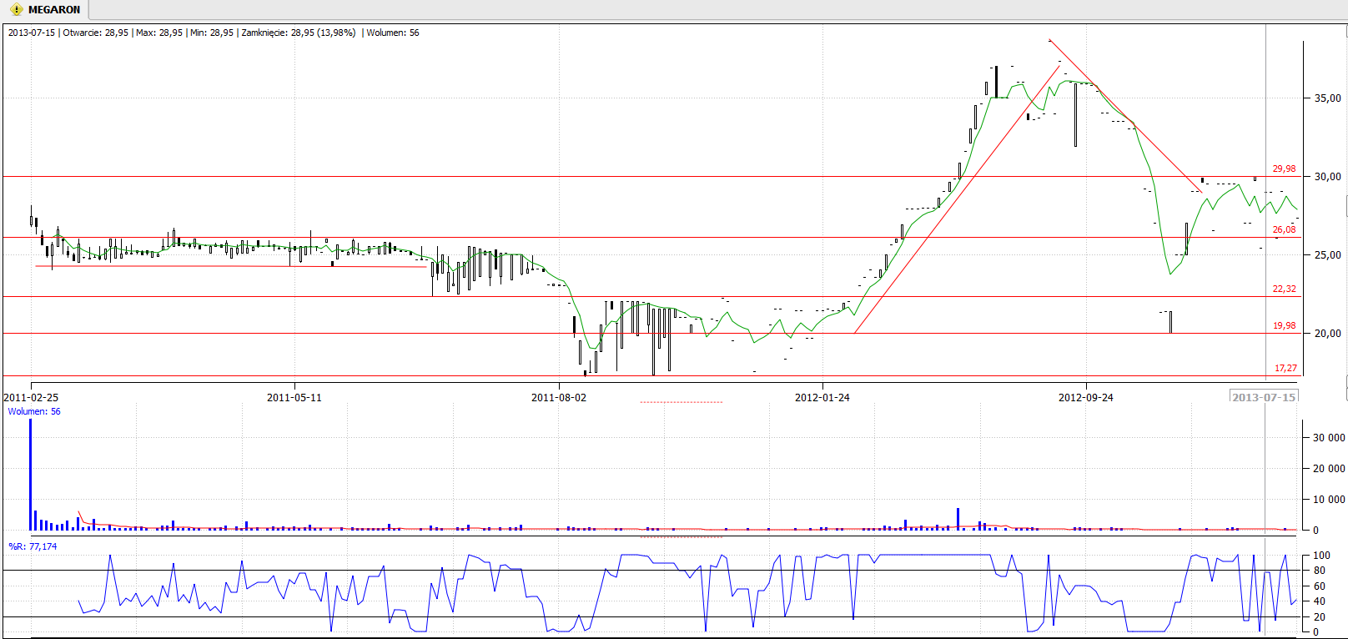Click the 35,00 price axis label
The image size is (1348, 639).
pos(1328,98)
